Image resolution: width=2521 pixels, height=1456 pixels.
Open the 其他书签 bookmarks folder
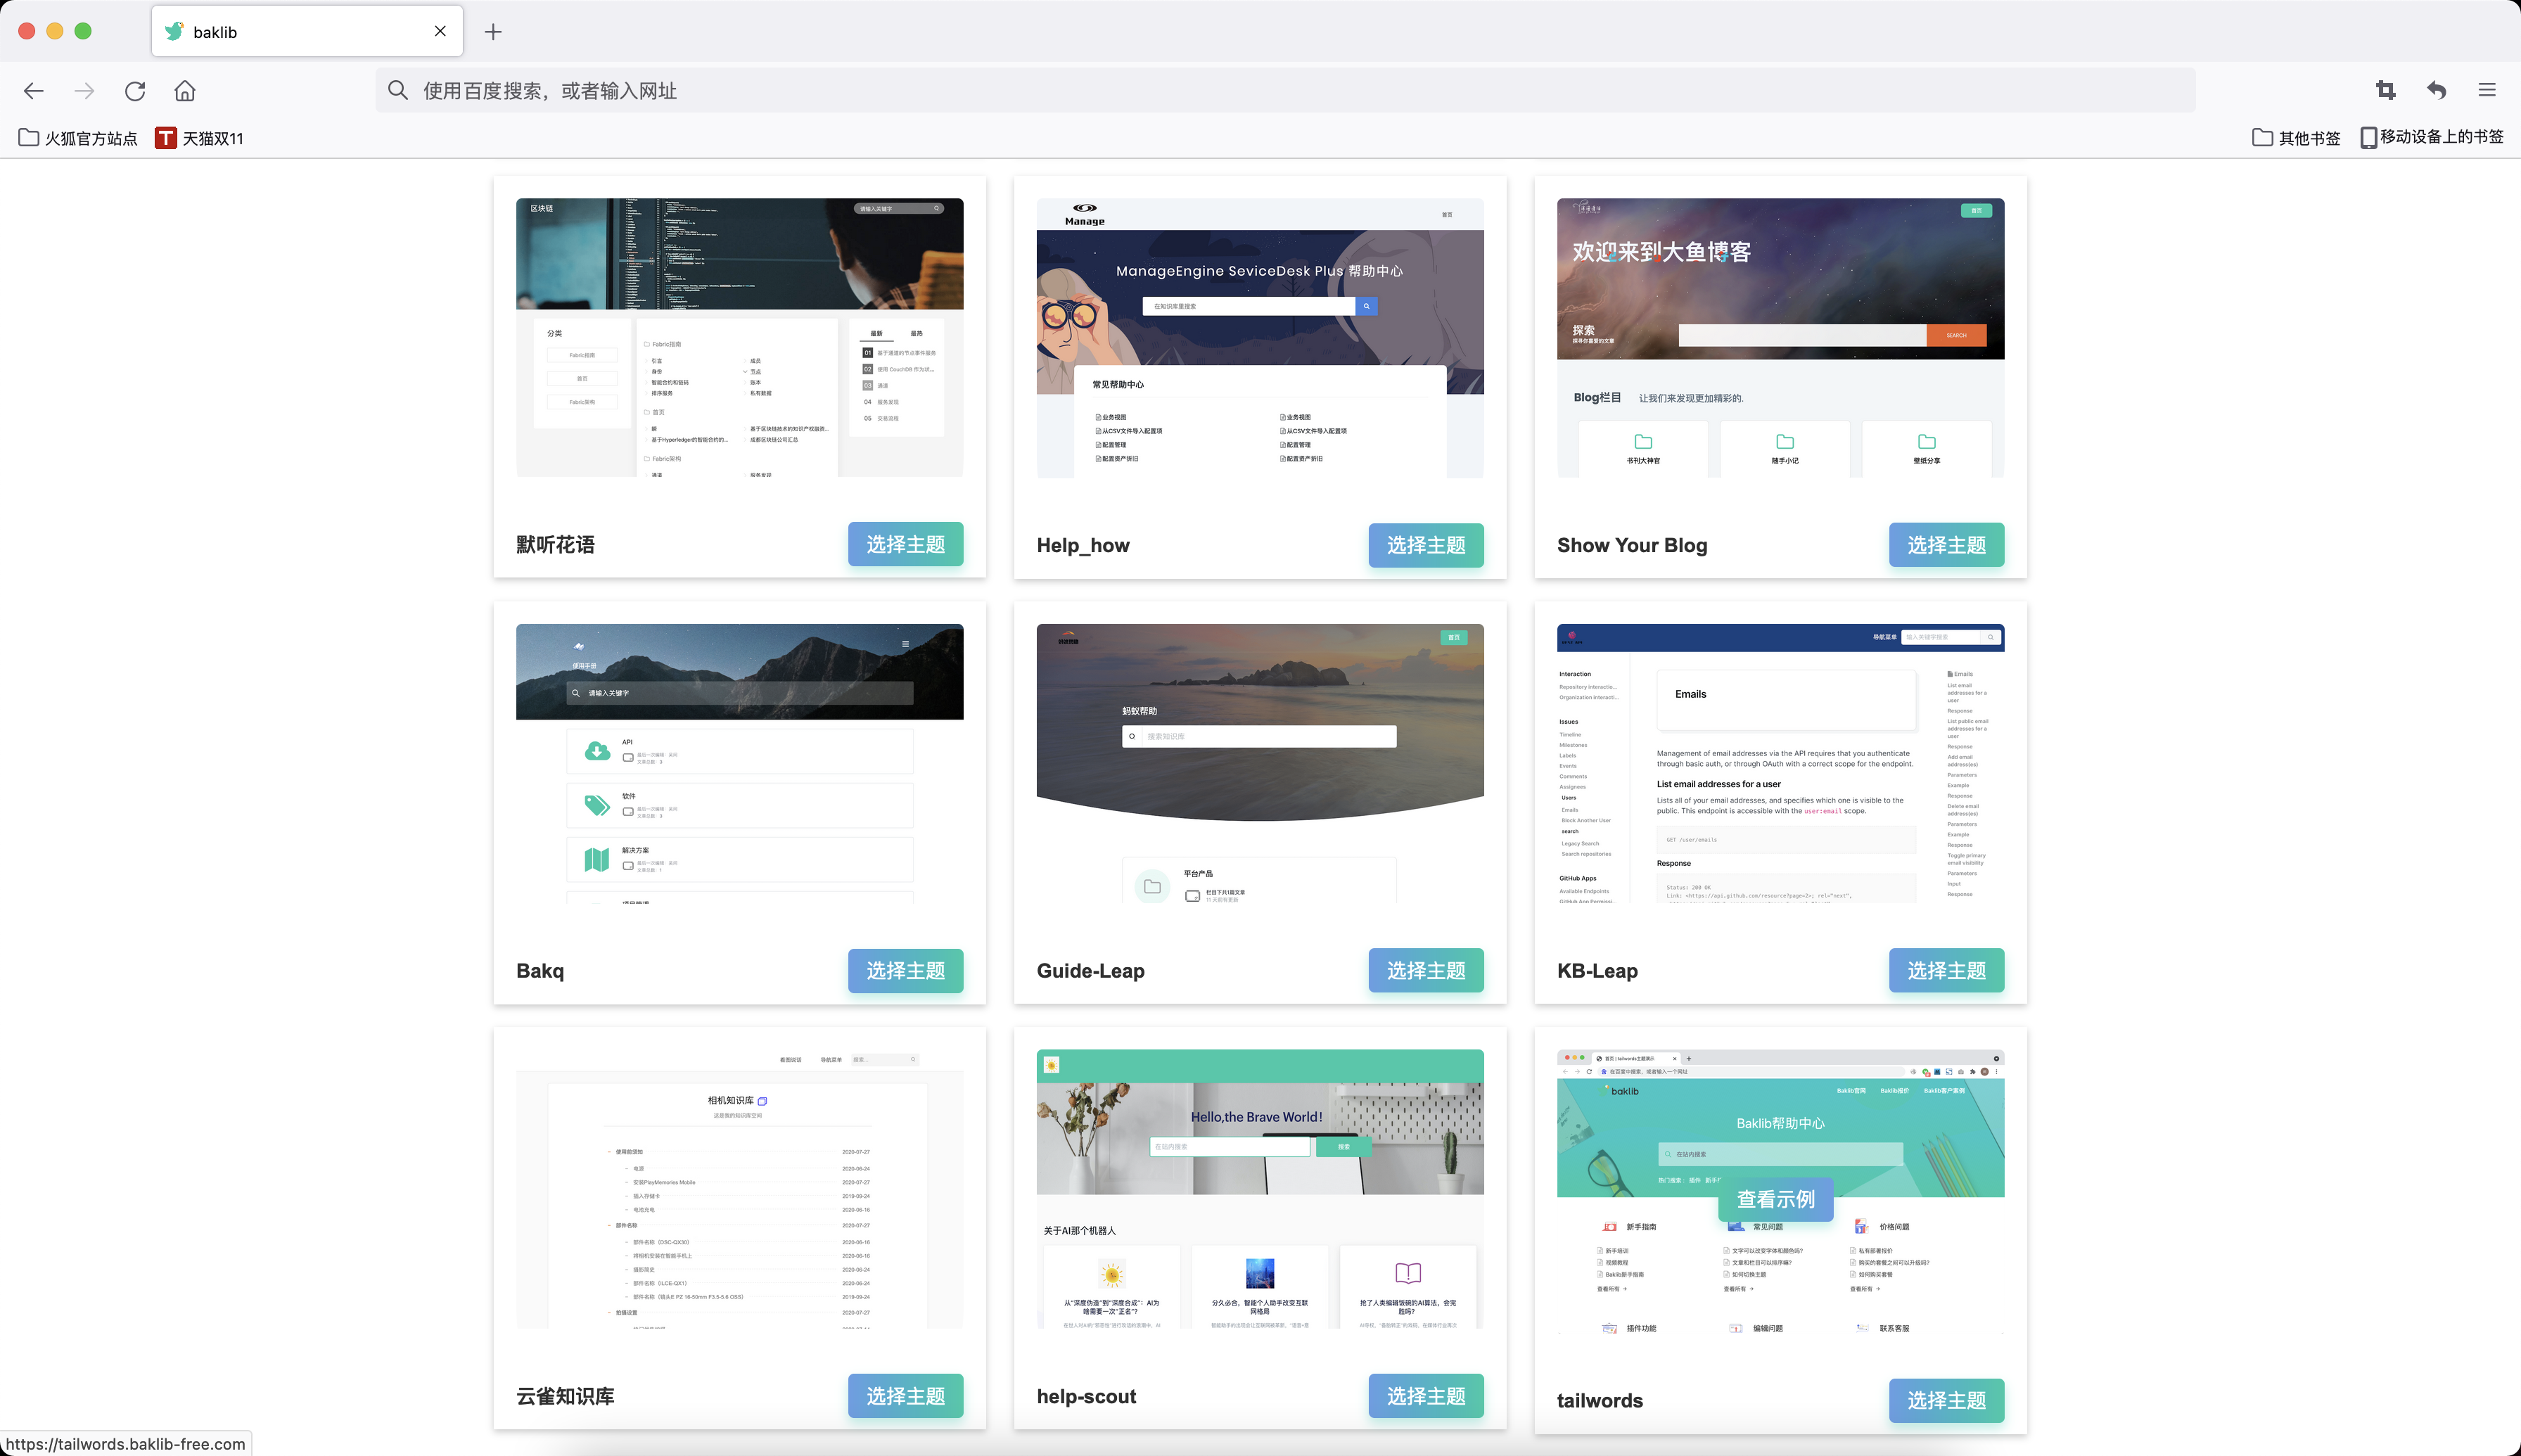click(x=2296, y=138)
